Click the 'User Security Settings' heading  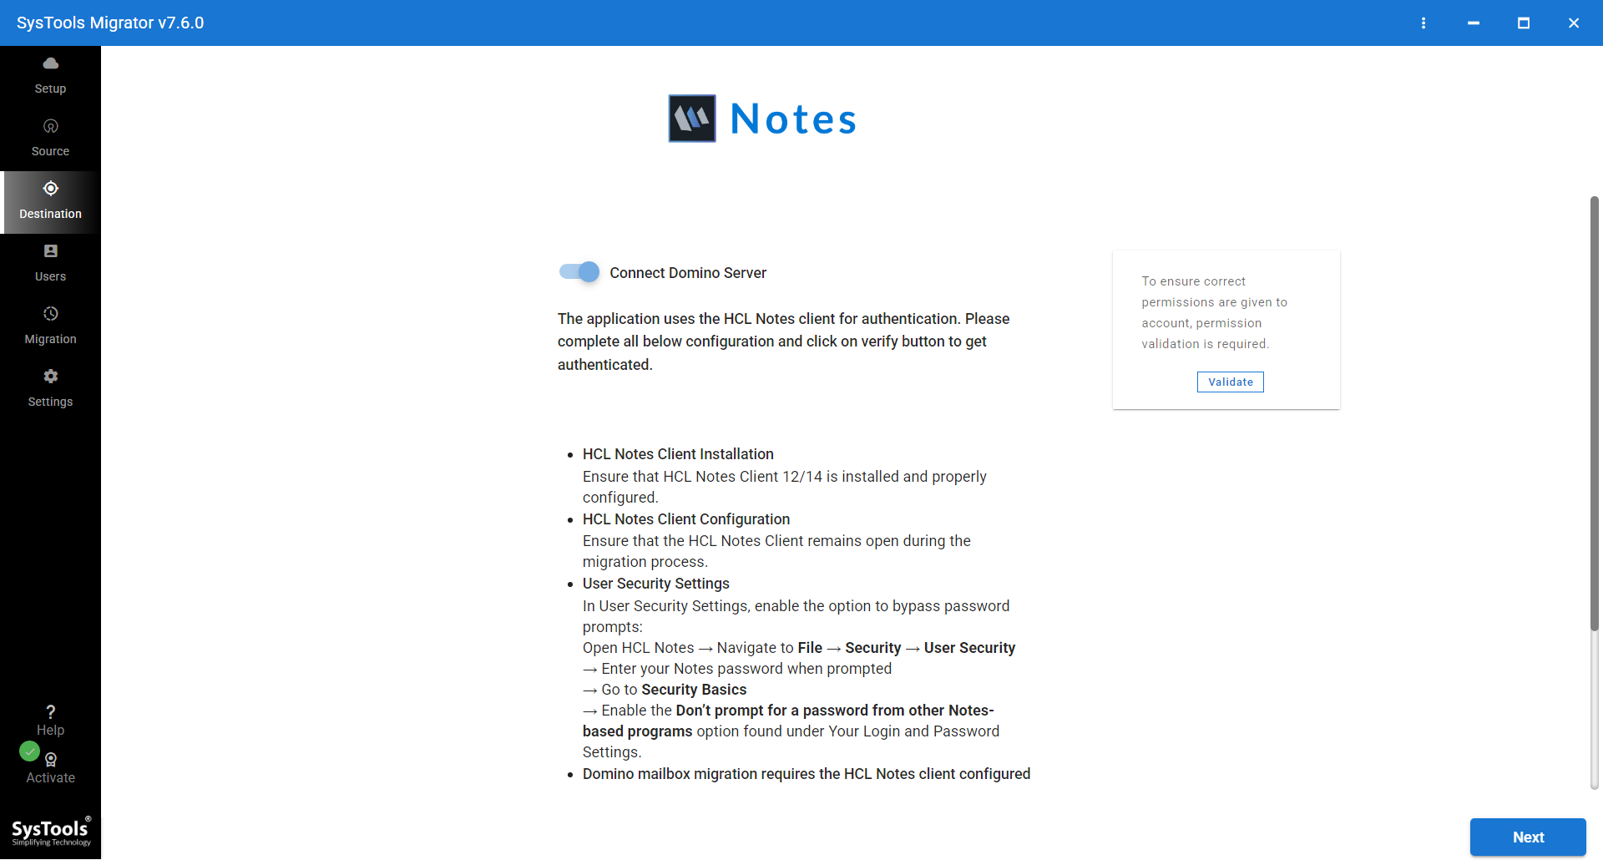pyautogui.click(x=656, y=584)
